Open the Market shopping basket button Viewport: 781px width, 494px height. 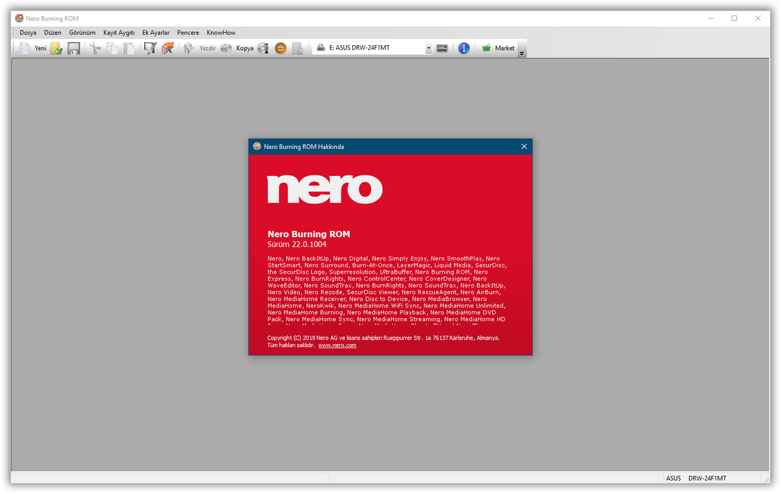[498, 48]
